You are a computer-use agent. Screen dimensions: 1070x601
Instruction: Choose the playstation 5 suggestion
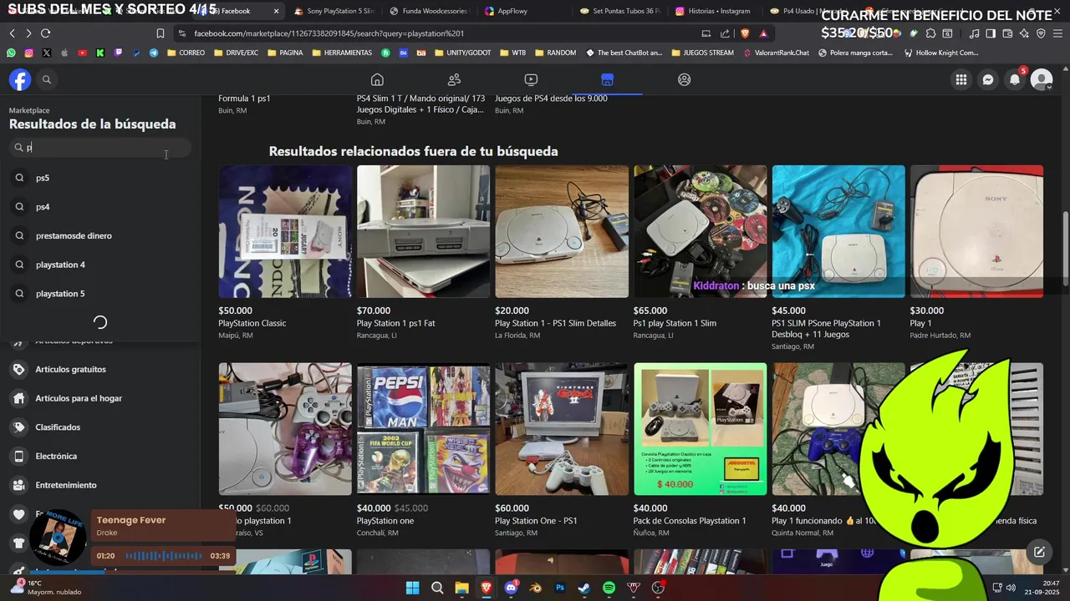tap(100, 294)
